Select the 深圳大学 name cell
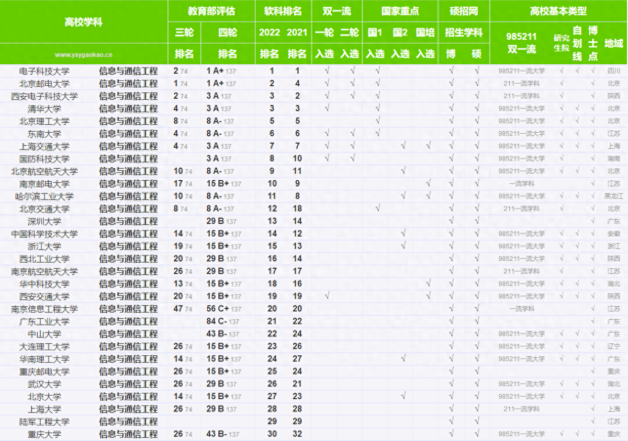Screen dimensions: 628x441 [44, 222]
